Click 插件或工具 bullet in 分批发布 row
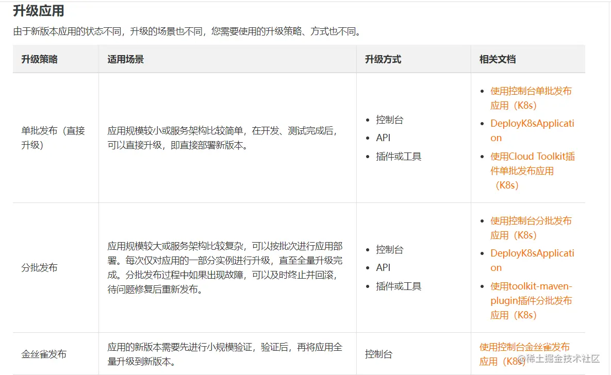 pos(399,286)
